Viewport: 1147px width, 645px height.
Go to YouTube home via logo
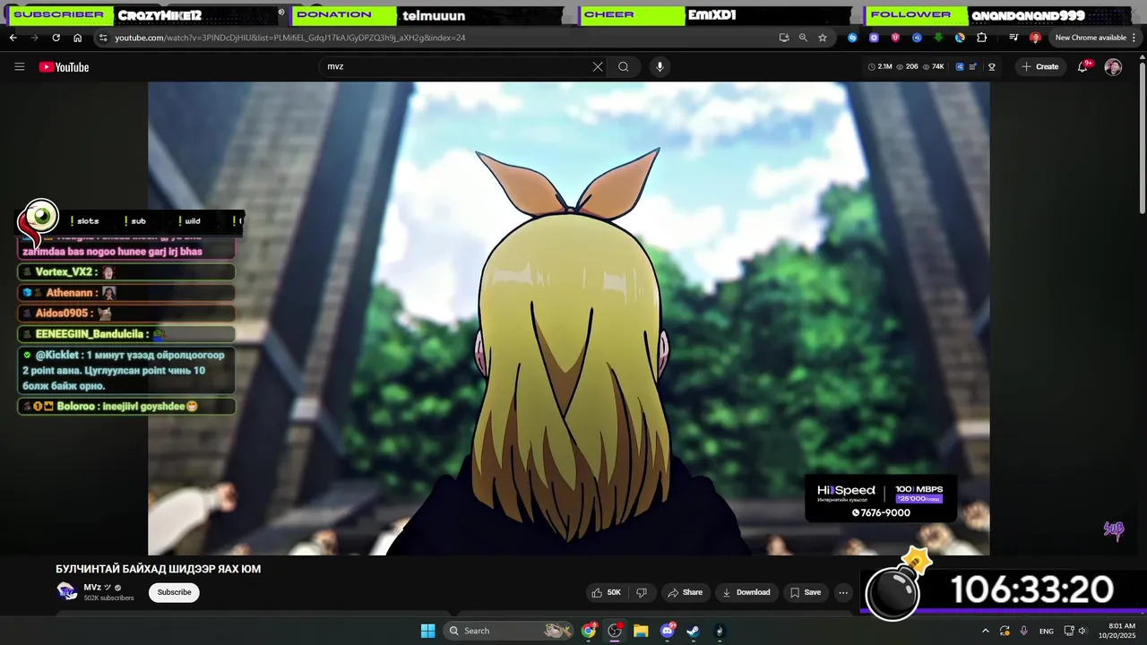(64, 67)
